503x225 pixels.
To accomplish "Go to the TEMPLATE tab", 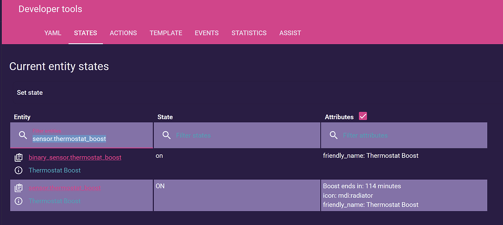I will 166,33.
